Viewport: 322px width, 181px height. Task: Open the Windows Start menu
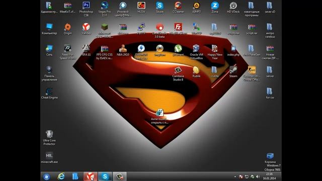(x=46, y=176)
